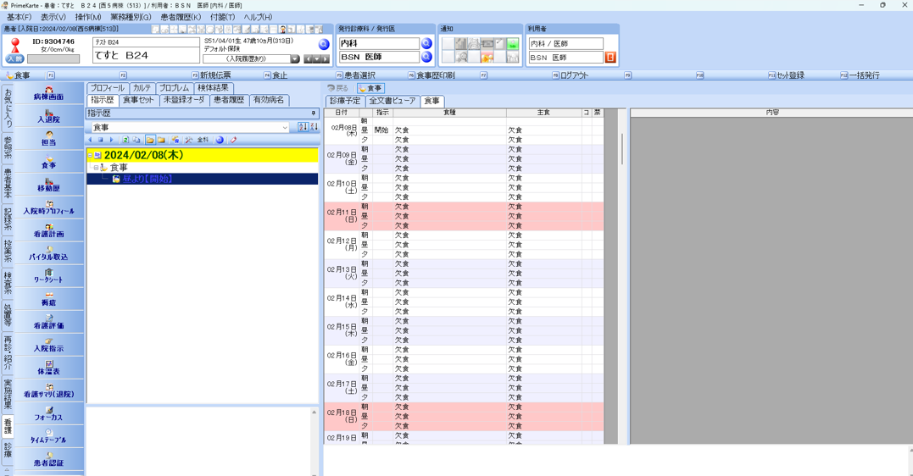
Task: Switch to the 有効病名 tab
Action: pos(269,100)
